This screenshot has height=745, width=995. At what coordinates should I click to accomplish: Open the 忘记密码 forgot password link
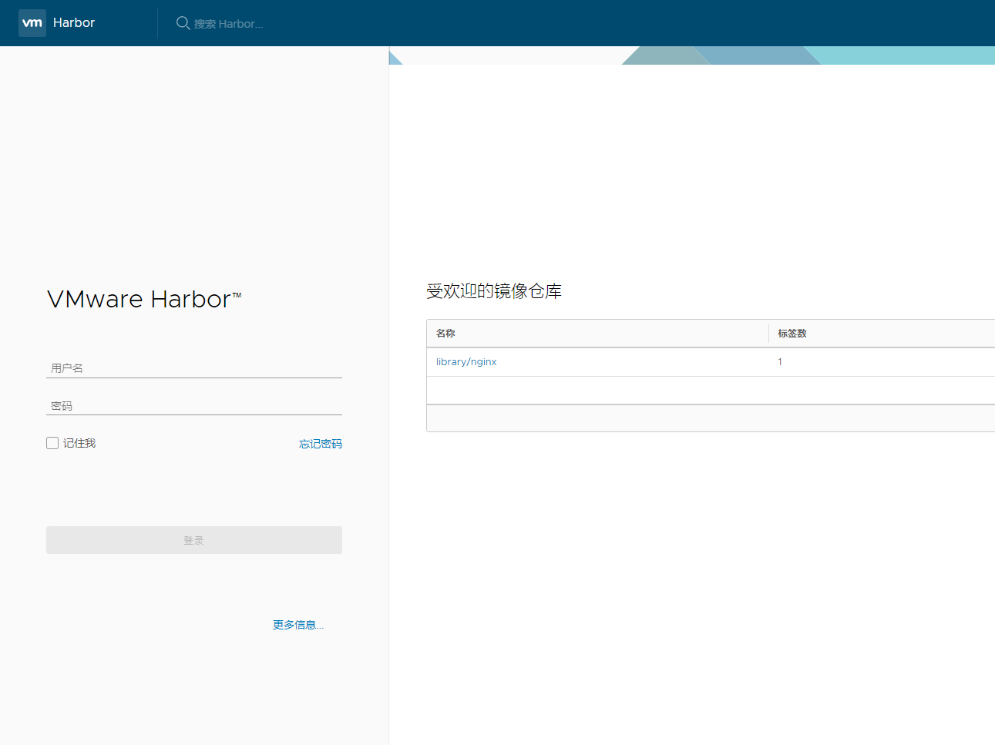[x=321, y=444]
